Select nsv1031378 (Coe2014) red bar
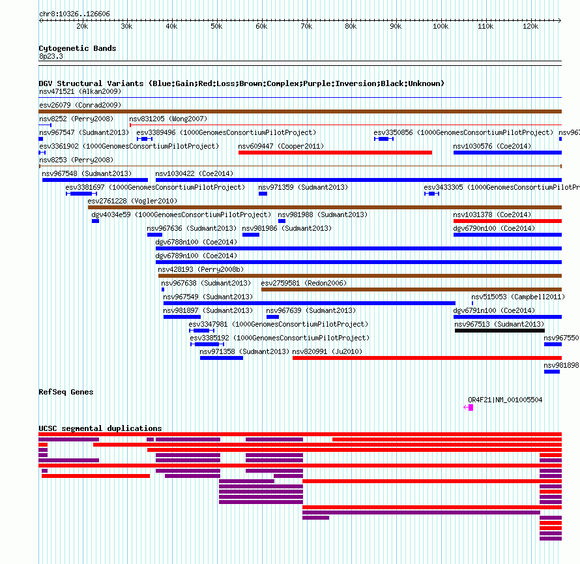The image size is (580, 564). click(x=508, y=221)
